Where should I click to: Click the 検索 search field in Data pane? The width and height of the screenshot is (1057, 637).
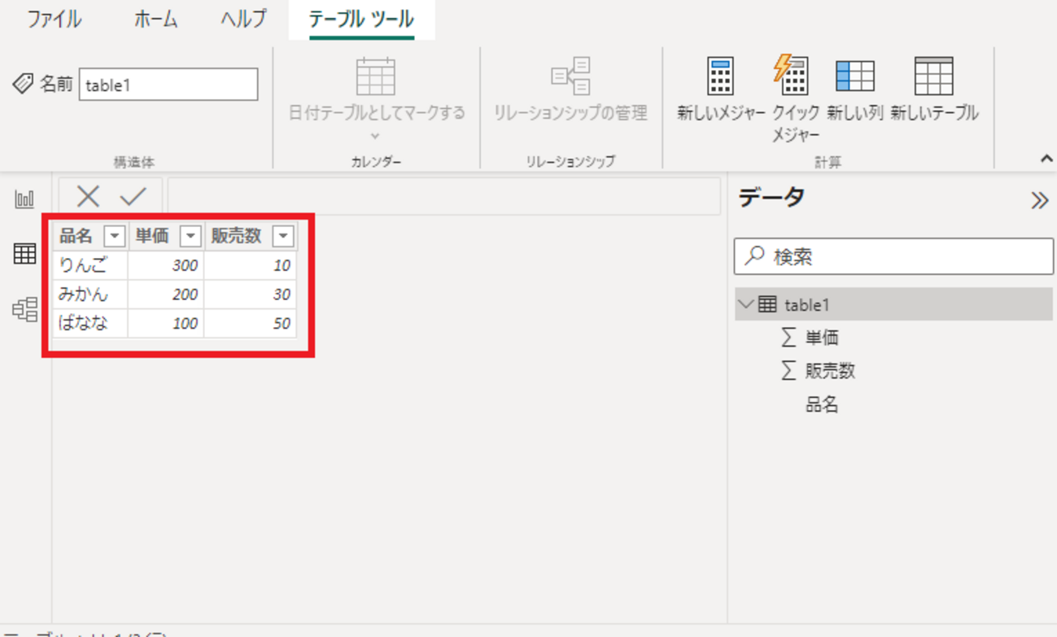tap(893, 256)
